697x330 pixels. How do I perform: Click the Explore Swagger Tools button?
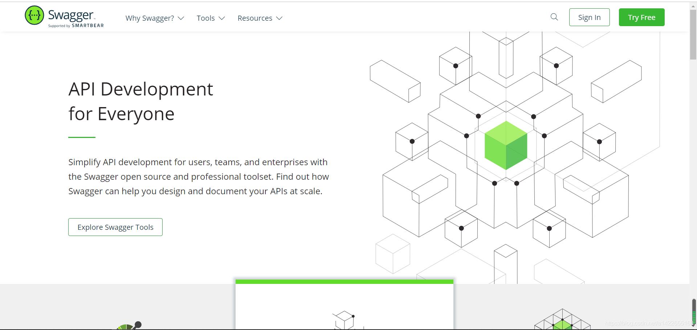click(x=115, y=227)
